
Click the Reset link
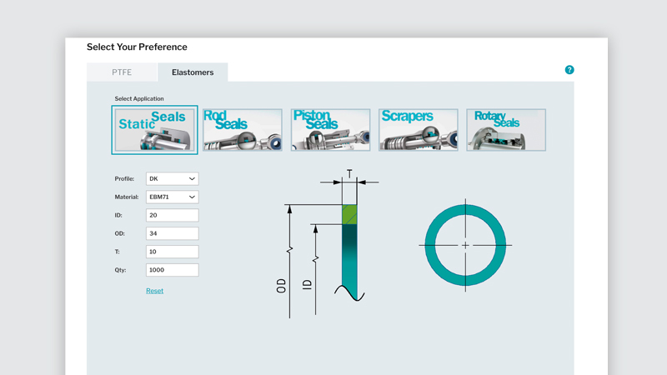154,291
